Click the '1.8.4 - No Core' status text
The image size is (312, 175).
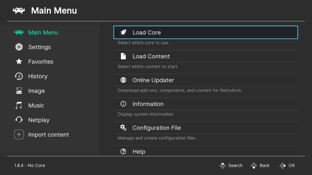point(30,166)
